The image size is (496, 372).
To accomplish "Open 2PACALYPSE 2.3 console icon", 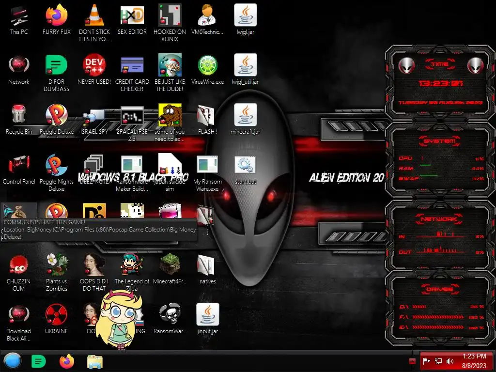I will coord(132,116).
